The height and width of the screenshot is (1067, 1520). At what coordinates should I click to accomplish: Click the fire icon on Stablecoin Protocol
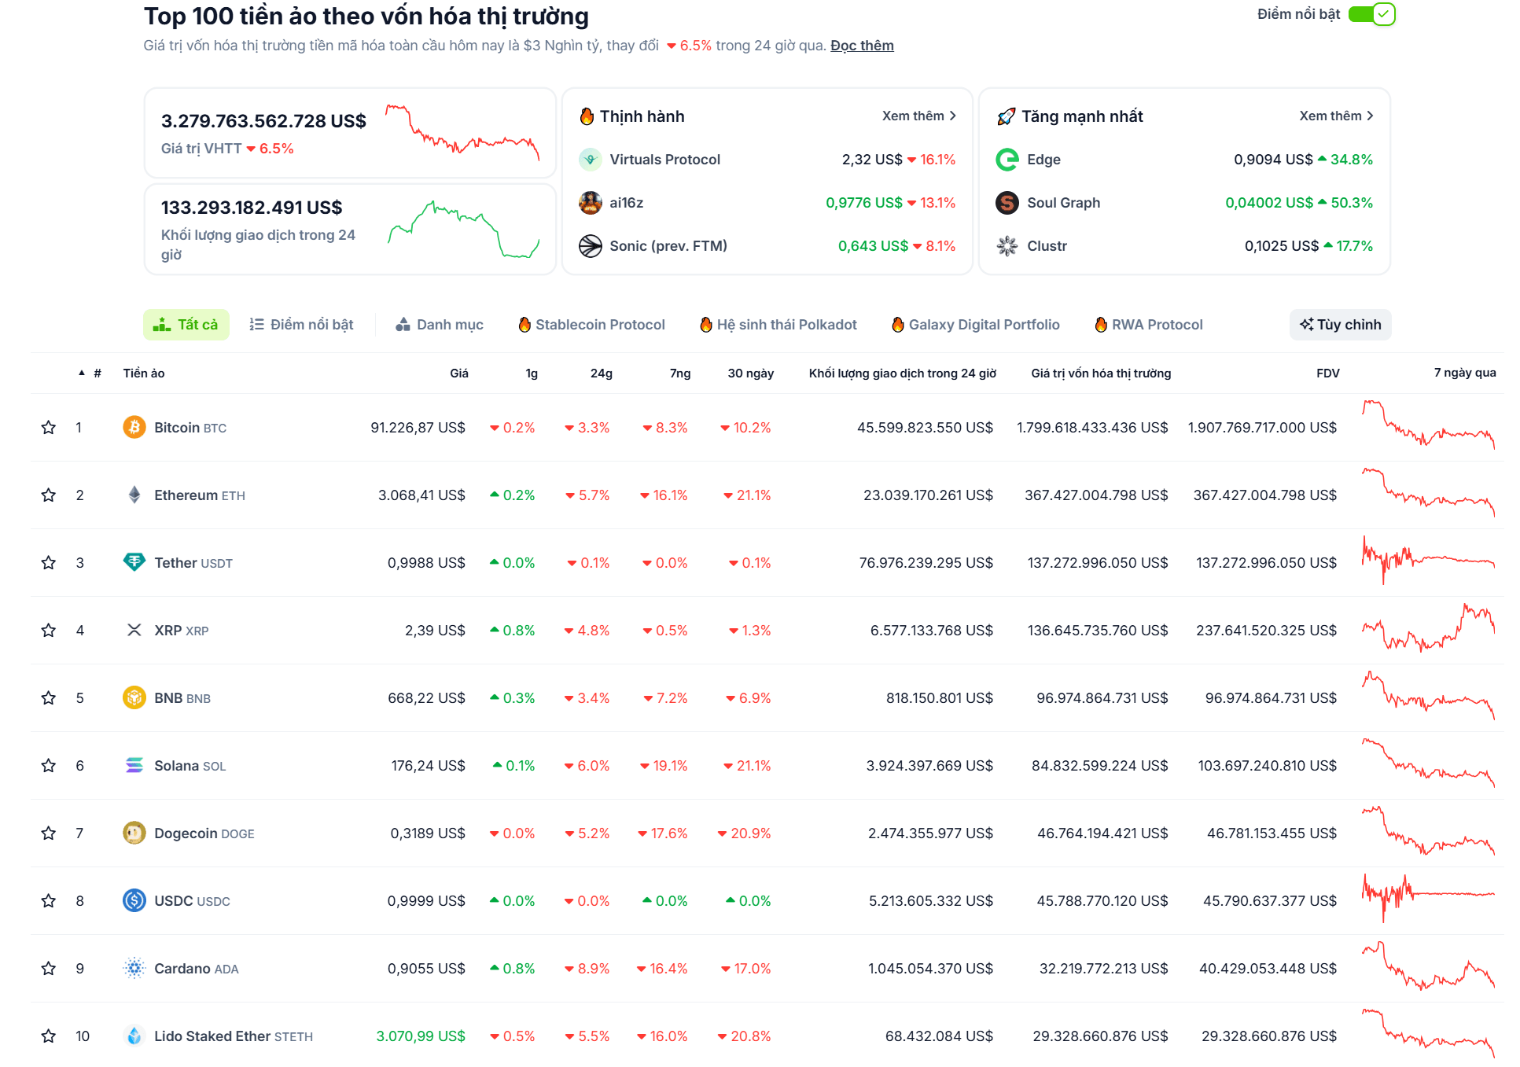click(524, 325)
